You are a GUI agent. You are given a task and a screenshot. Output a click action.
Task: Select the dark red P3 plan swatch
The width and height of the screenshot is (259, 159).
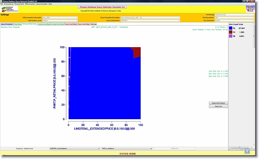(x=231, y=32)
